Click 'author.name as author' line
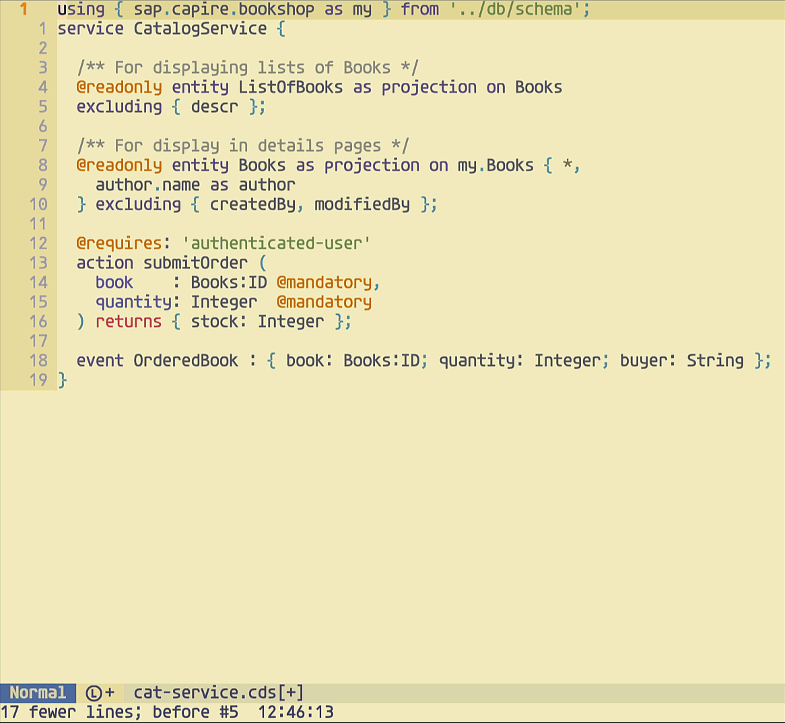785x723 pixels. point(195,185)
